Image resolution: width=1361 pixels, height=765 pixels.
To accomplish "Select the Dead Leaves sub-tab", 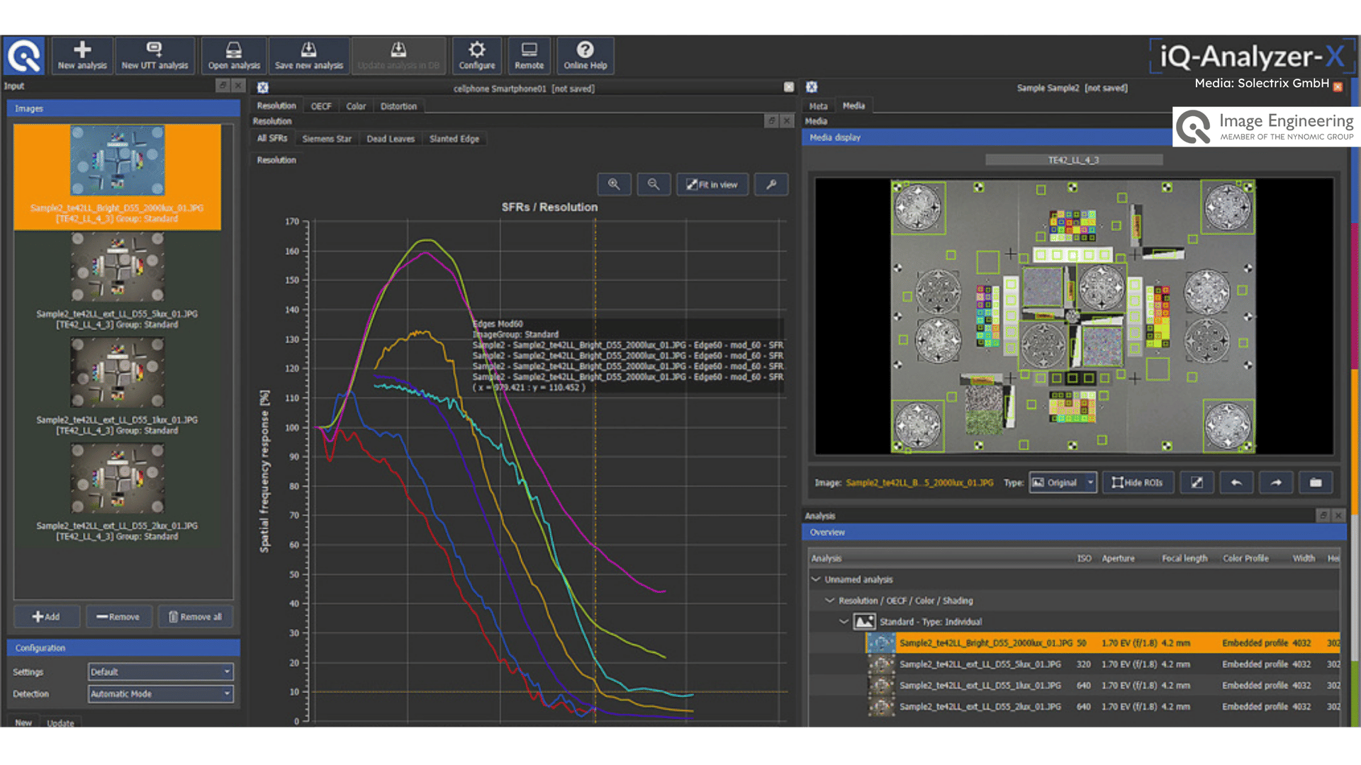I will click(x=391, y=139).
